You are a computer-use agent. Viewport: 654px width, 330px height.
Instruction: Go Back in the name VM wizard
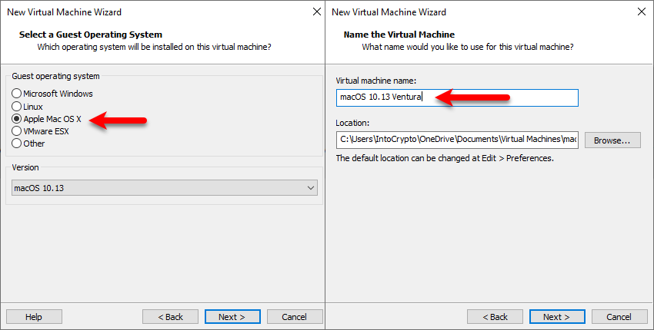pyautogui.click(x=495, y=317)
